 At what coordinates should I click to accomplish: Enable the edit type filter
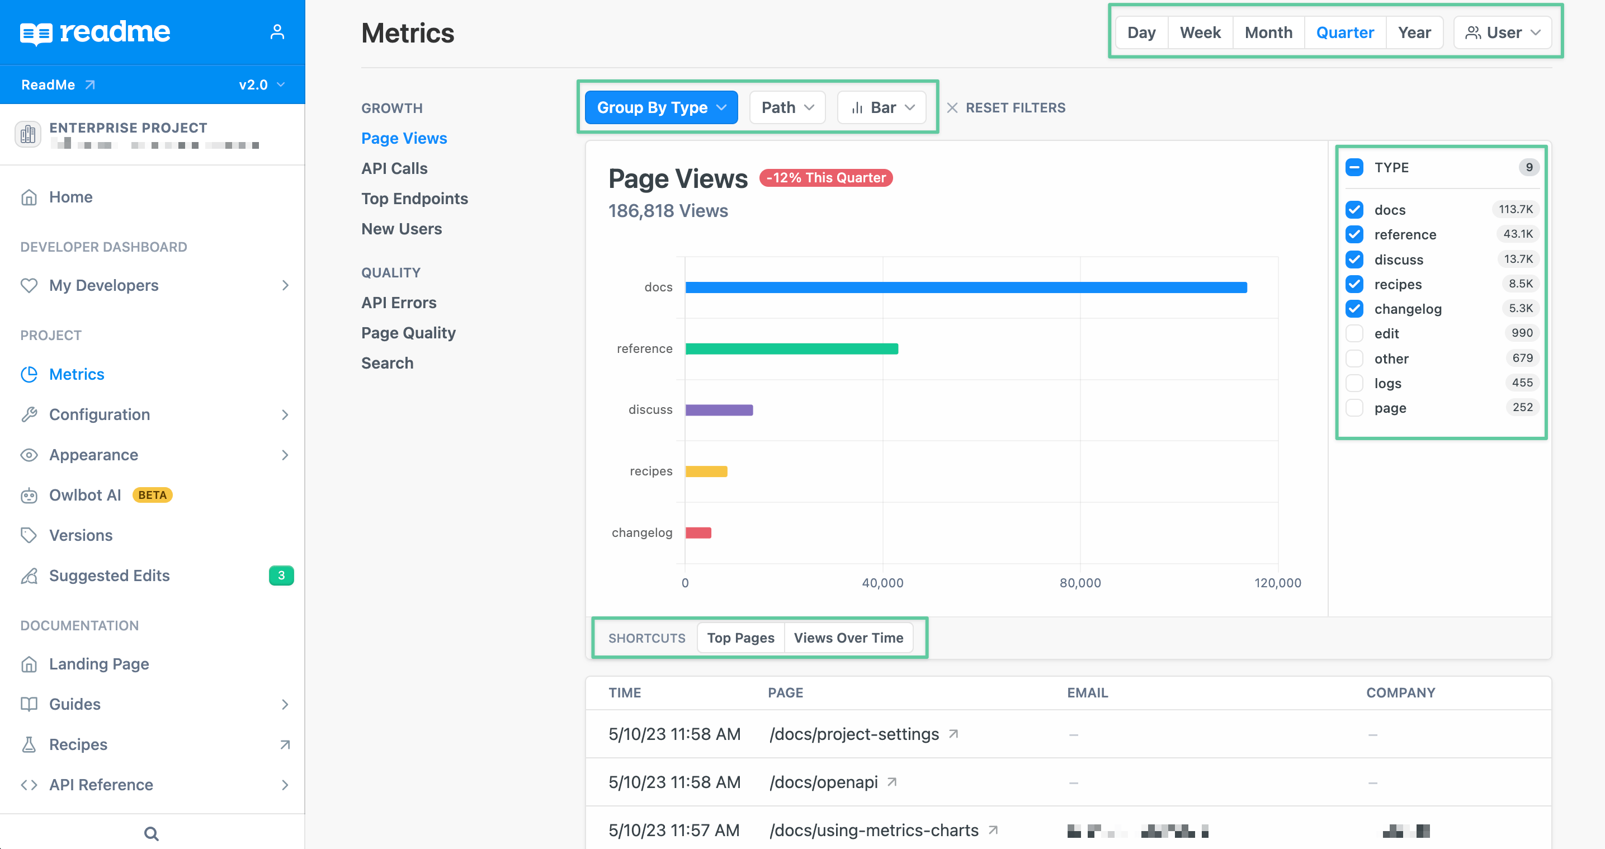pyautogui.click(x=1354, y=333)
